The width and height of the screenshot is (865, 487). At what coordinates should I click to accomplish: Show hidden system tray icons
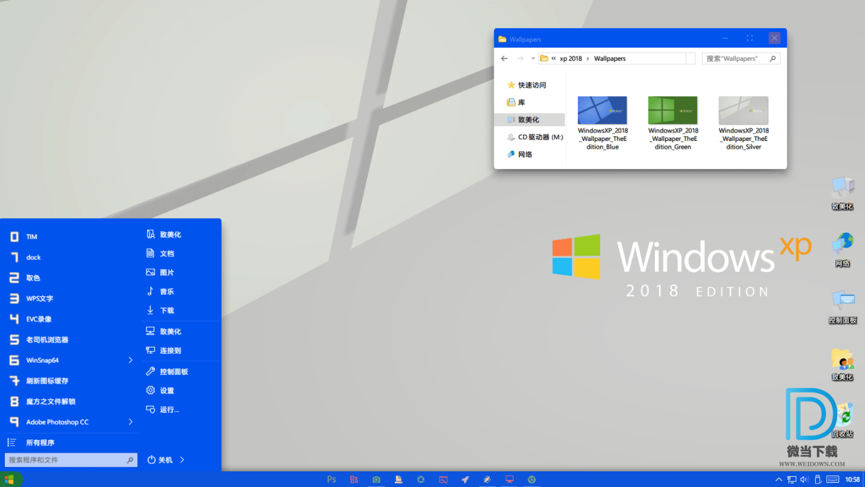tap(779, 480)
